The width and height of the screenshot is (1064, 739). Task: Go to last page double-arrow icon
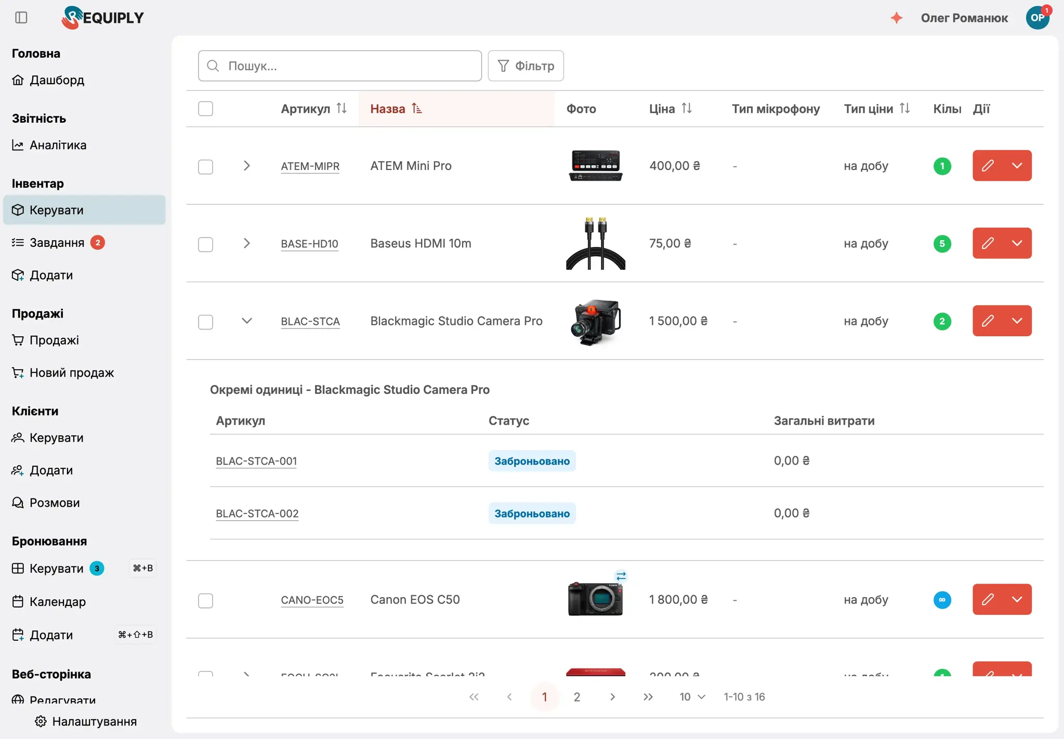coord(648,697)
